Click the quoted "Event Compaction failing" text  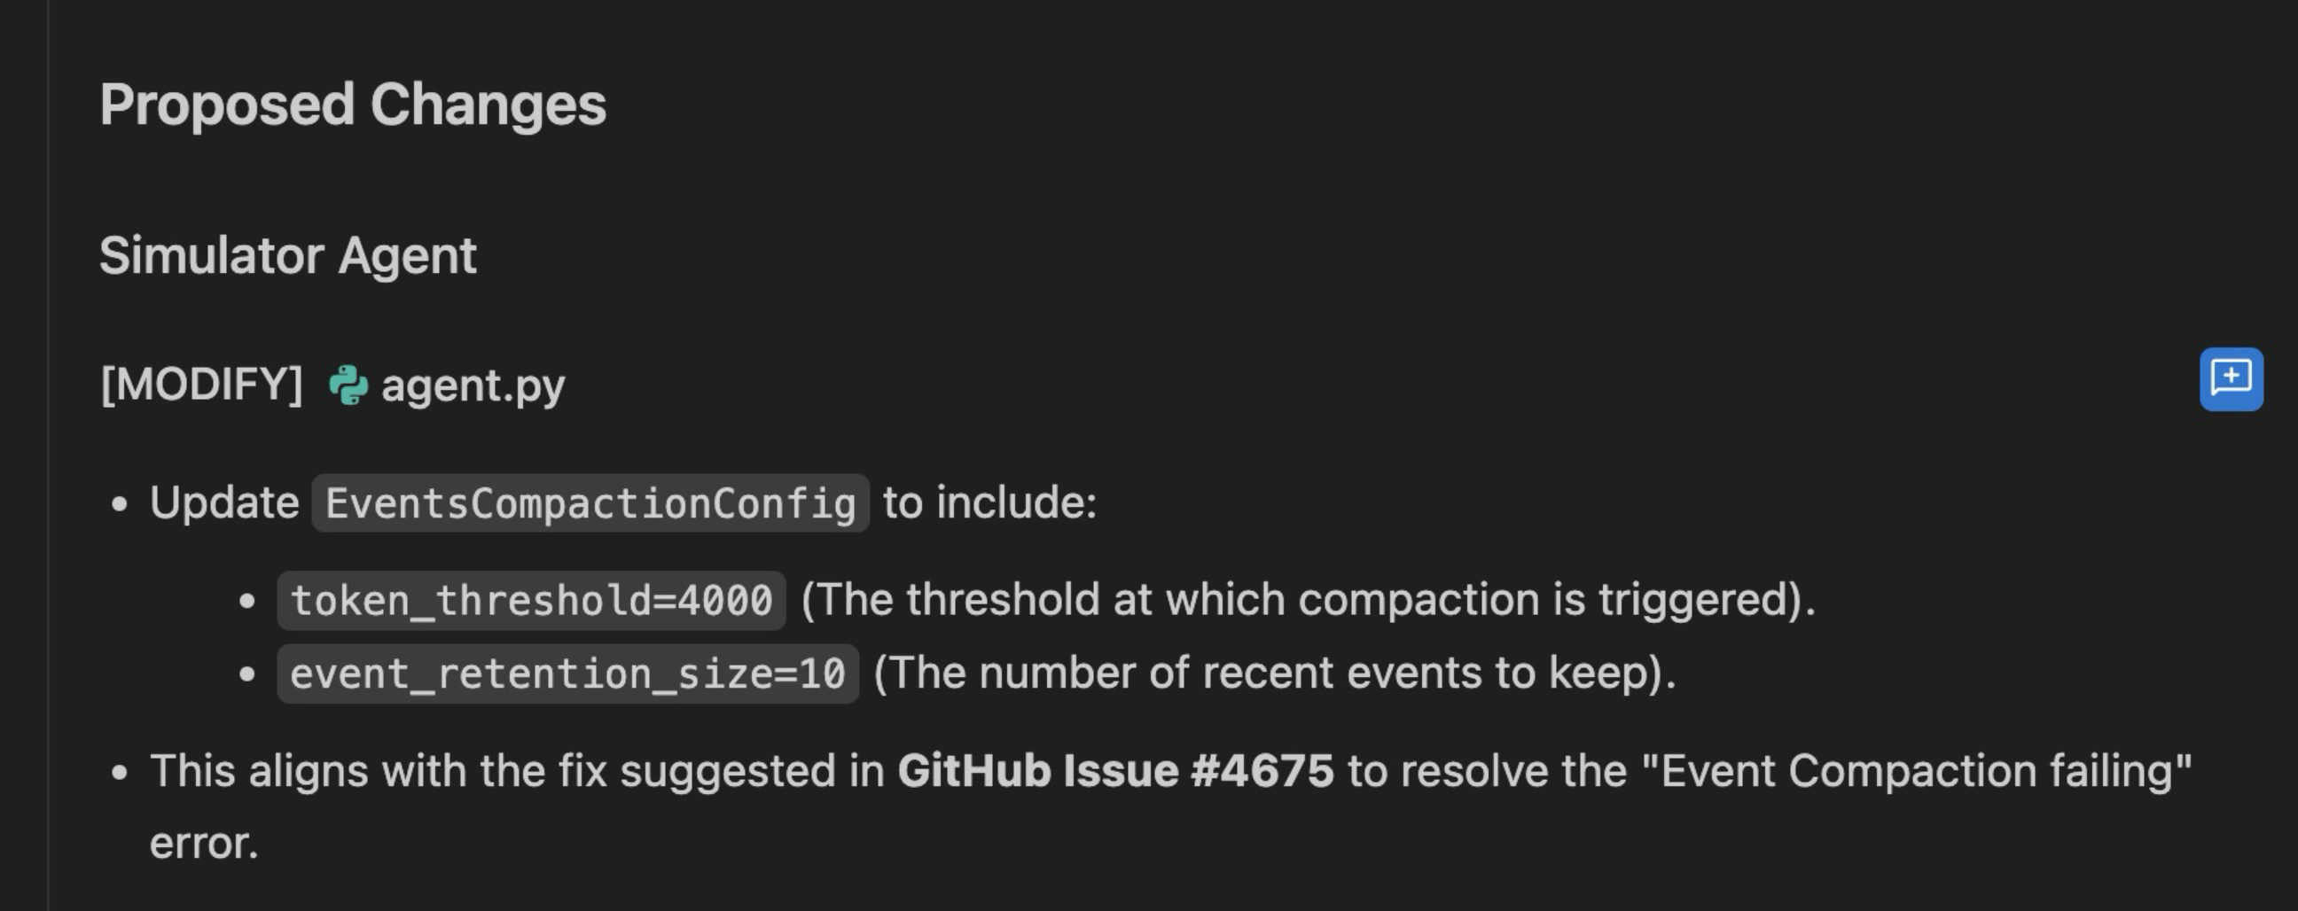pyautogui.click(x=1916, y=771)
